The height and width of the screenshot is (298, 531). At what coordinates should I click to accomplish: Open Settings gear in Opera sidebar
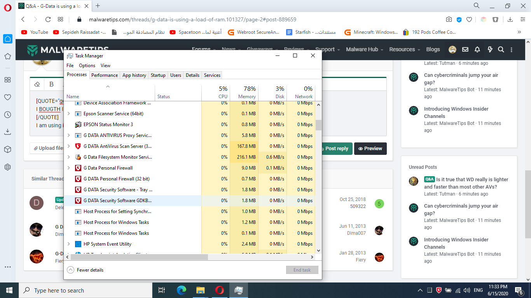pyautogui.click(x=7, y=167)
